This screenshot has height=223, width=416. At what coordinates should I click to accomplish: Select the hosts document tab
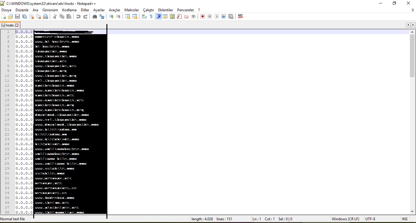point(10,25)
